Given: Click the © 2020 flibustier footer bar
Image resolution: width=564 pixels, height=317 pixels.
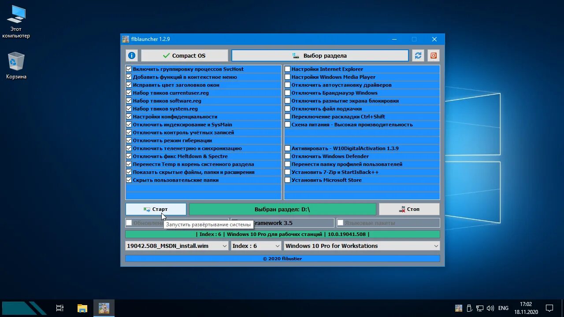Looking at the screenshot, I should coord(282,258).
